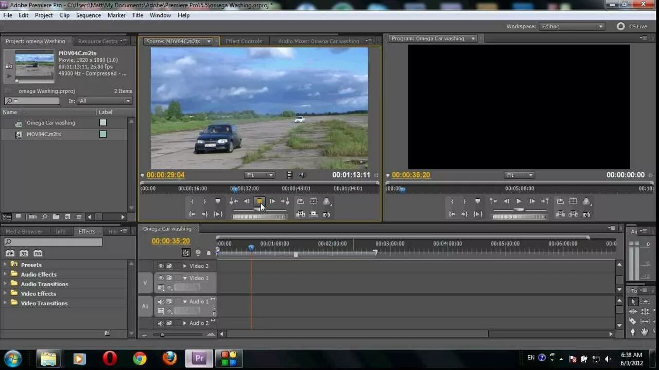659x370 pixels.
Task: Switch to the Effect Controls tab
Action: pos(244,41)
